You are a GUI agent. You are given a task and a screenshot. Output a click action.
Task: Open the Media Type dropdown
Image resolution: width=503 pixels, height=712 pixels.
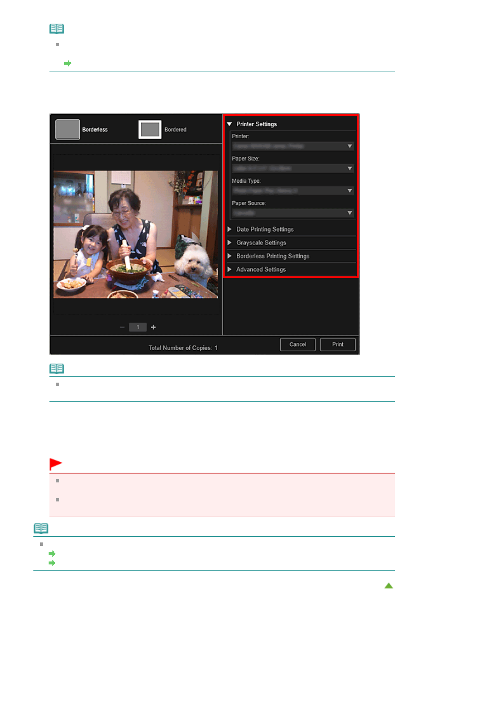tap(293, 191)
